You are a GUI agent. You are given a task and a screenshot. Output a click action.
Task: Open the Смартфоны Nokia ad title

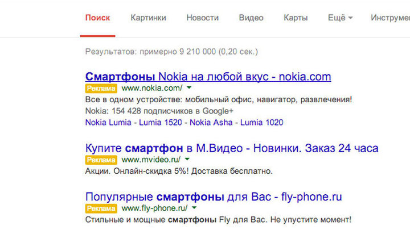click(208, 76)
